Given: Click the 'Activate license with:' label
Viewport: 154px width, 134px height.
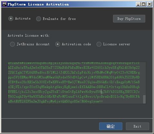Looking at the screenshot, I should 29,35.
